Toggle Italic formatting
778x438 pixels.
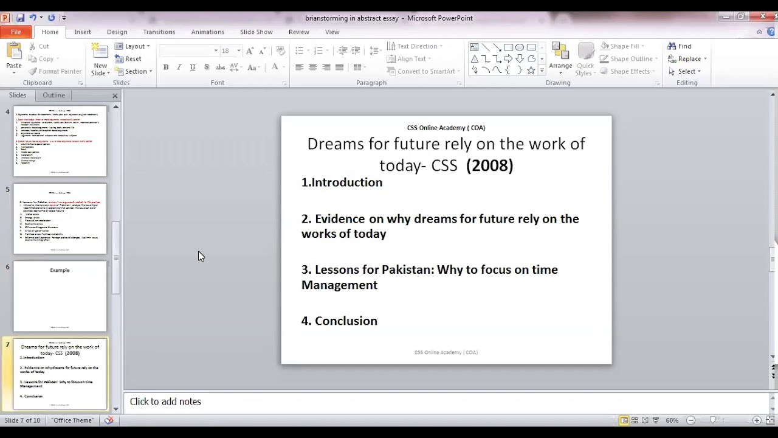(x=179, y=67)
